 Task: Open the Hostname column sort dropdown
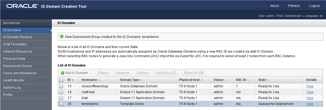pos(99,80)
